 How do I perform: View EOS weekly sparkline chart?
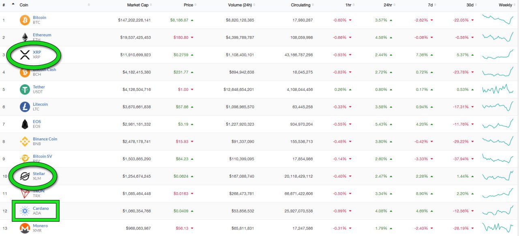[498, 124]
